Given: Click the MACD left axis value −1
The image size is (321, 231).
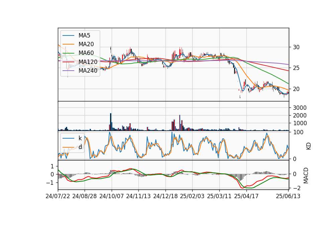Looking at the screenshot, I should 50,183.
